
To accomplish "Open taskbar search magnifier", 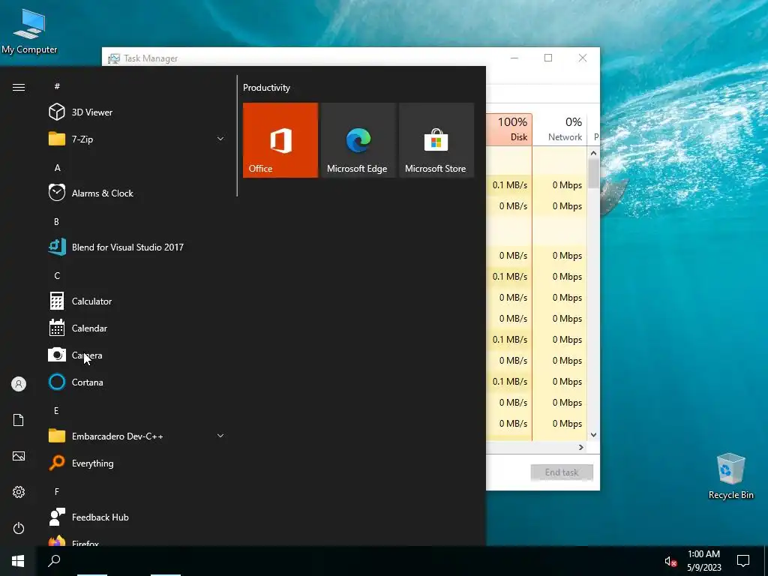I will (54, 561).
